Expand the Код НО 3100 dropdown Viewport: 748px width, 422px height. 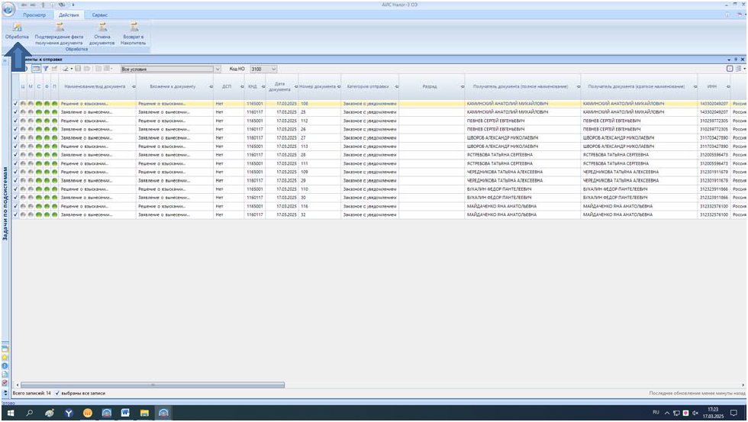click(274, 69)
